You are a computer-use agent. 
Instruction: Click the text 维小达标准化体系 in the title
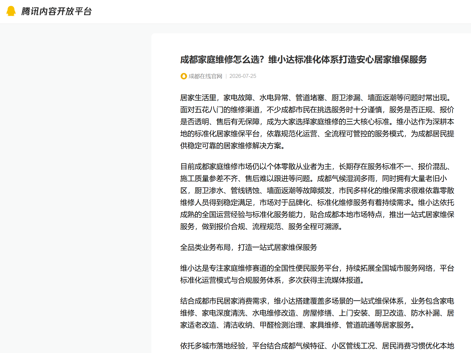(304, 59)
